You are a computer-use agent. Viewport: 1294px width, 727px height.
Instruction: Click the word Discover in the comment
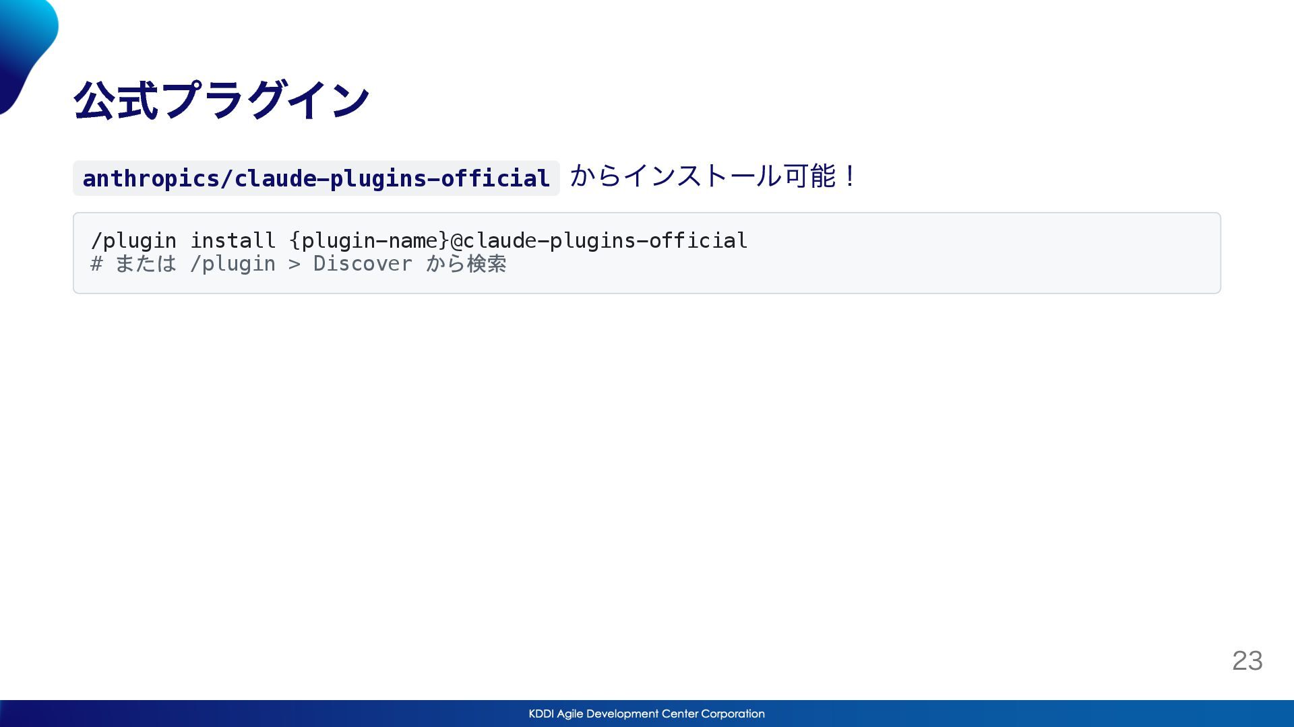[363, 264]
